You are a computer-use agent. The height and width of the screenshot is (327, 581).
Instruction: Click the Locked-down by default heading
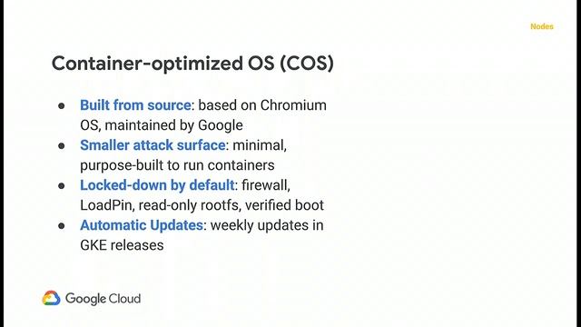(157, 185)
